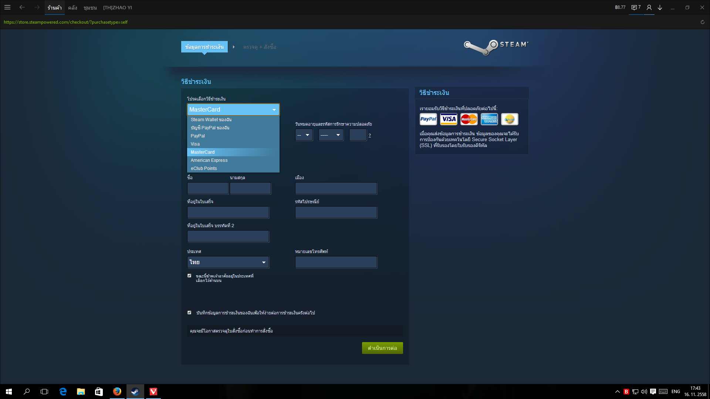Viewport: 710px width, 399px height.
Task: Click the ข้อมูลการชำระเงิน checkout step
Action: [x=204, y=47]
